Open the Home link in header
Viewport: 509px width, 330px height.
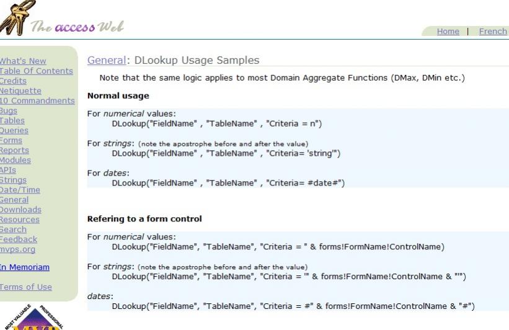(448, 32)
